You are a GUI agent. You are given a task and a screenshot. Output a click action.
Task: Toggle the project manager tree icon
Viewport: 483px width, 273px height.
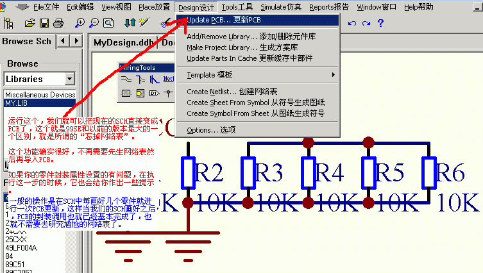(8, 23)
